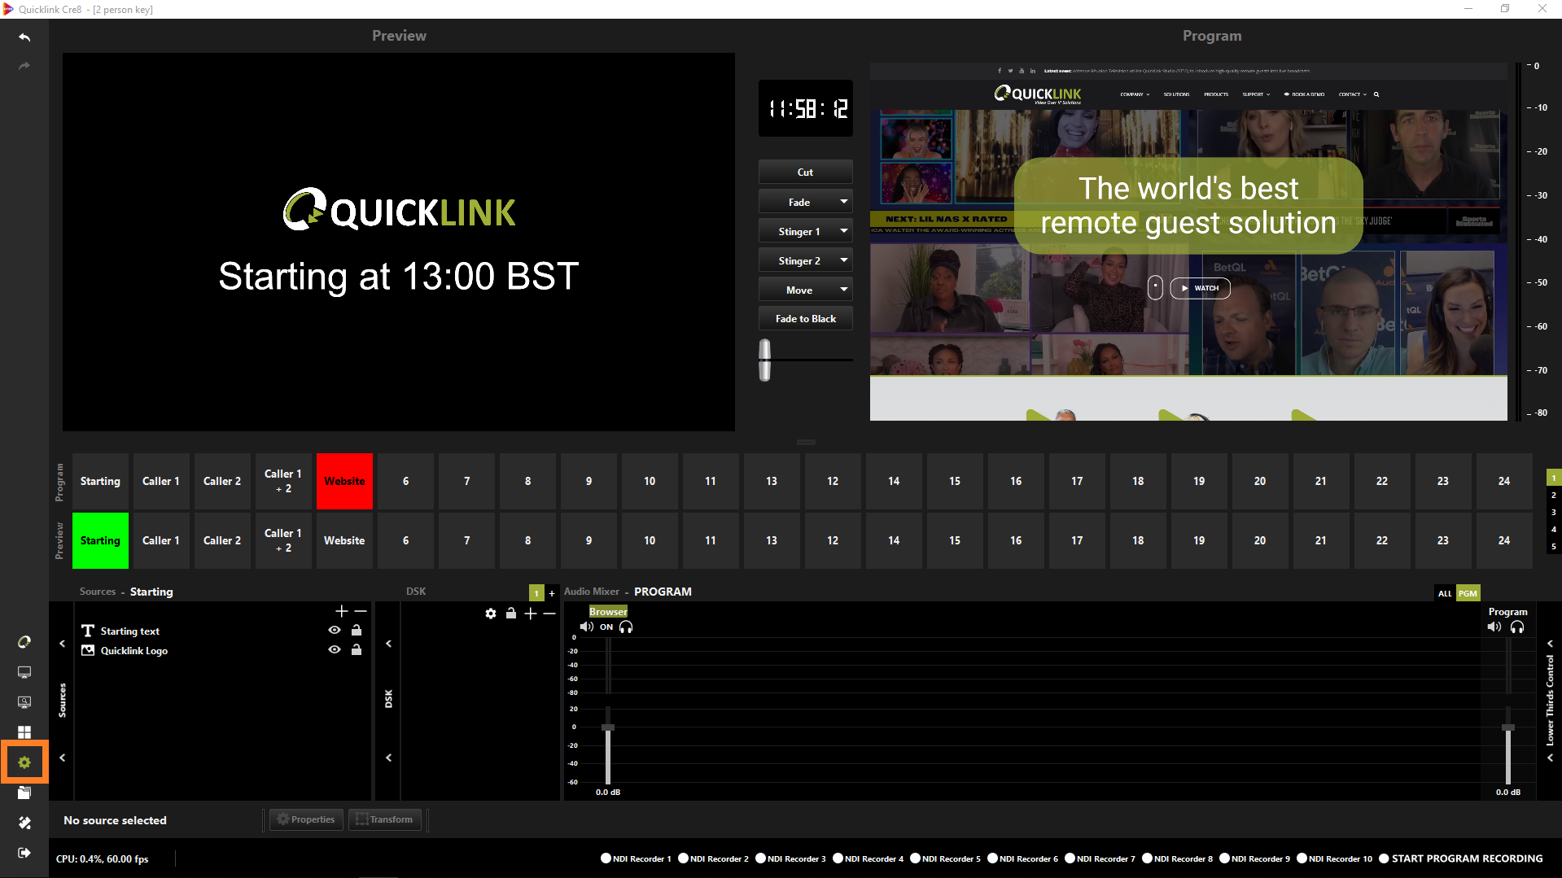
Task: Mute the Program output speaker icon
Action: pos(1494,627)
